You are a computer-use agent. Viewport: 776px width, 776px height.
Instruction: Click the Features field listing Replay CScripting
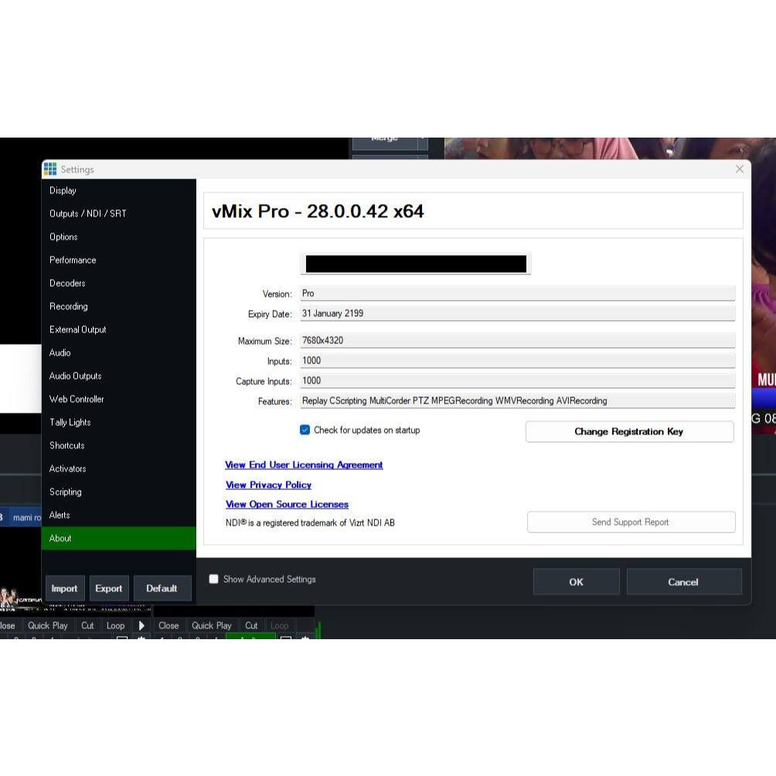(x=518, y=401)
